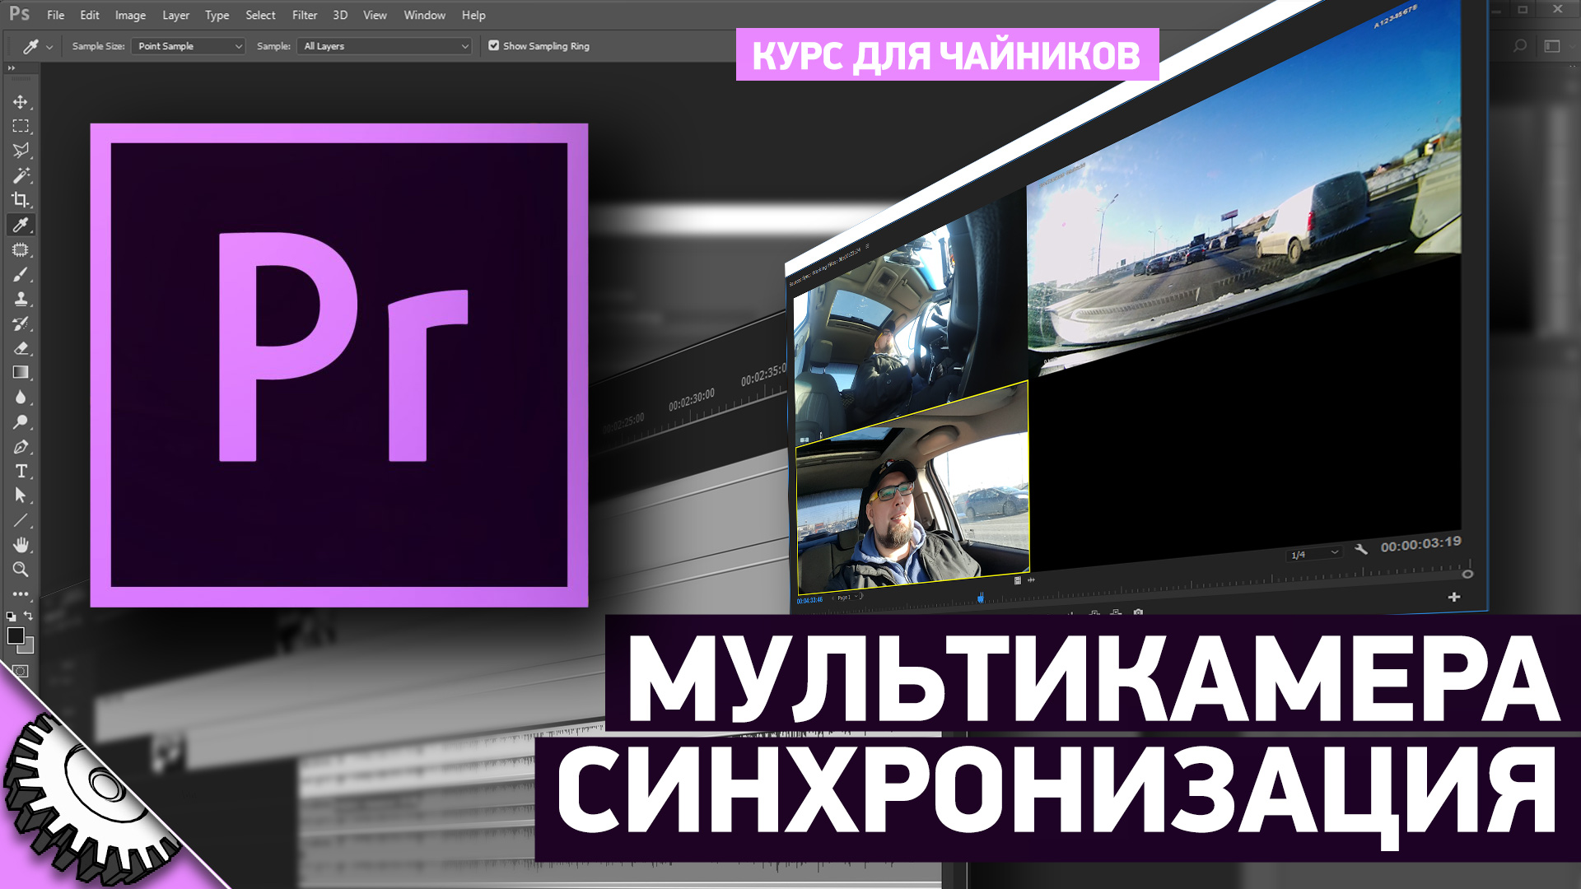Click the foreground color swatch
The width and height of the screenshot is (1581, 889).
point(15,635)
